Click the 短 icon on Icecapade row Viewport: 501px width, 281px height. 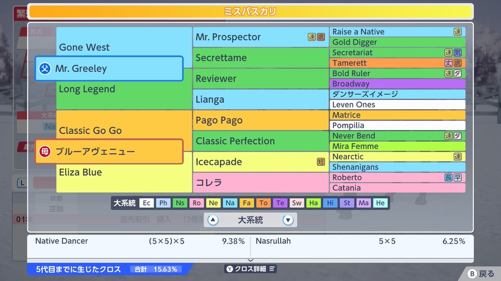(321, 162)
